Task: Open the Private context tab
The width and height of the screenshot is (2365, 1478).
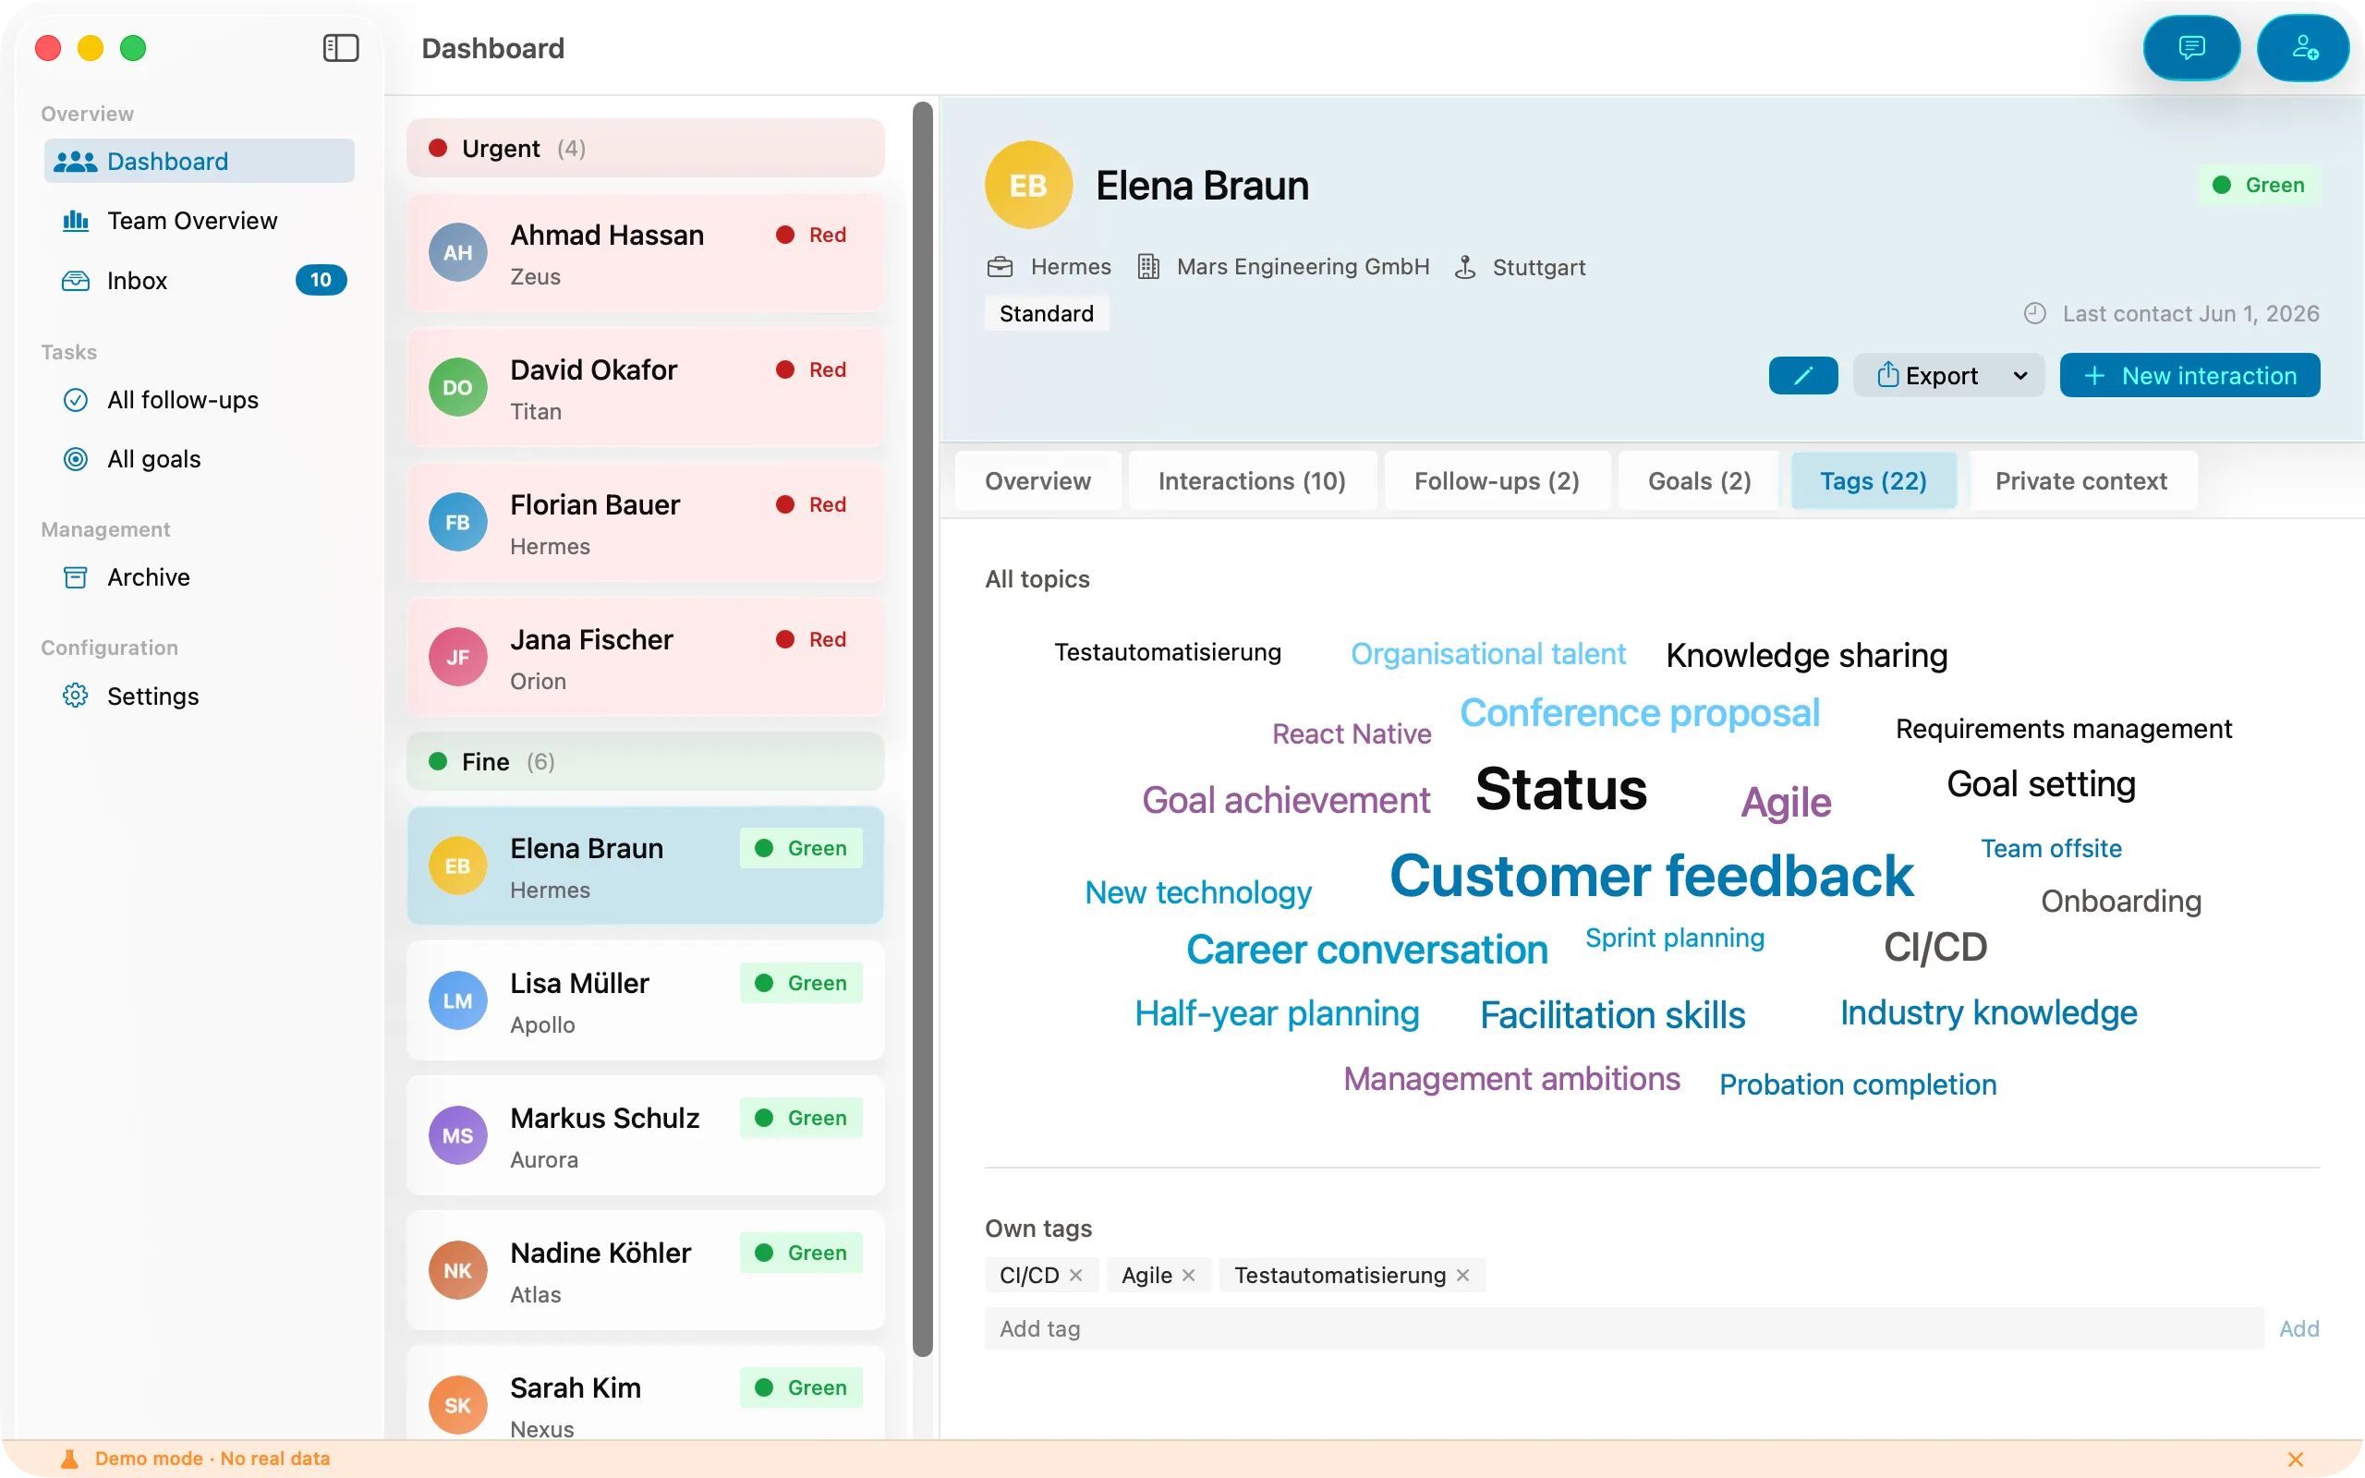Action: click(x=2080, y=481)
